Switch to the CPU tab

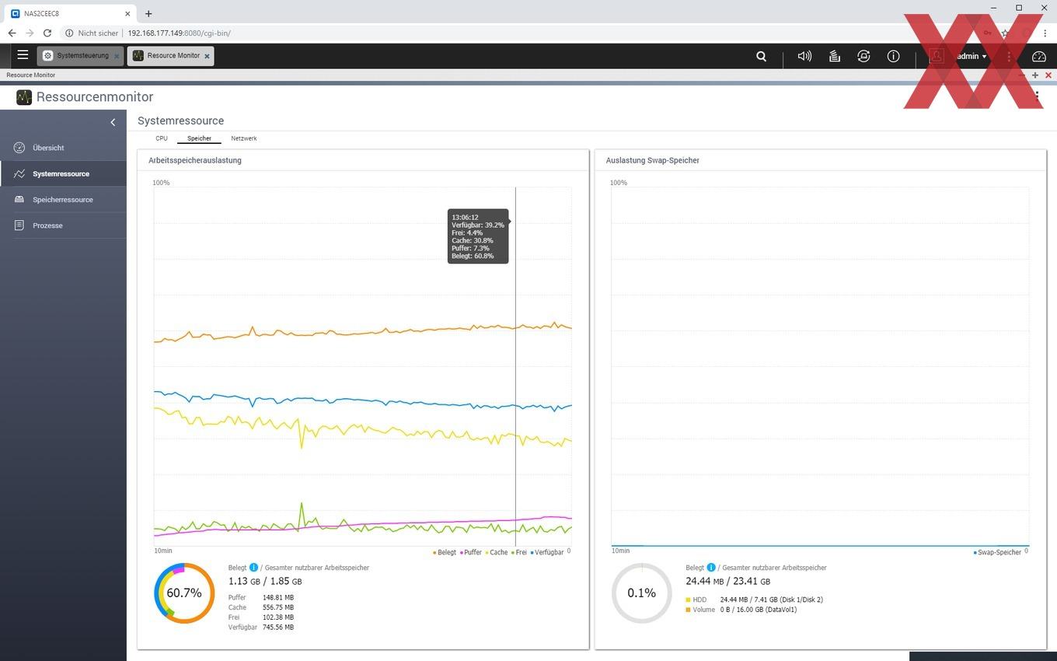pos(162,138)
